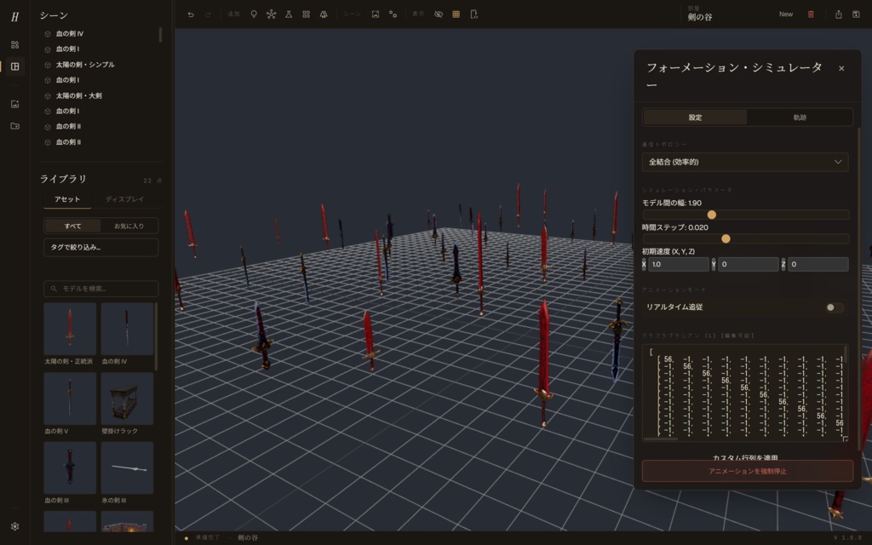The height and width of the screenshot is (545, 872).
Task: Close the フォーメーション・シミュレーター panel
Action: point(841,68)
